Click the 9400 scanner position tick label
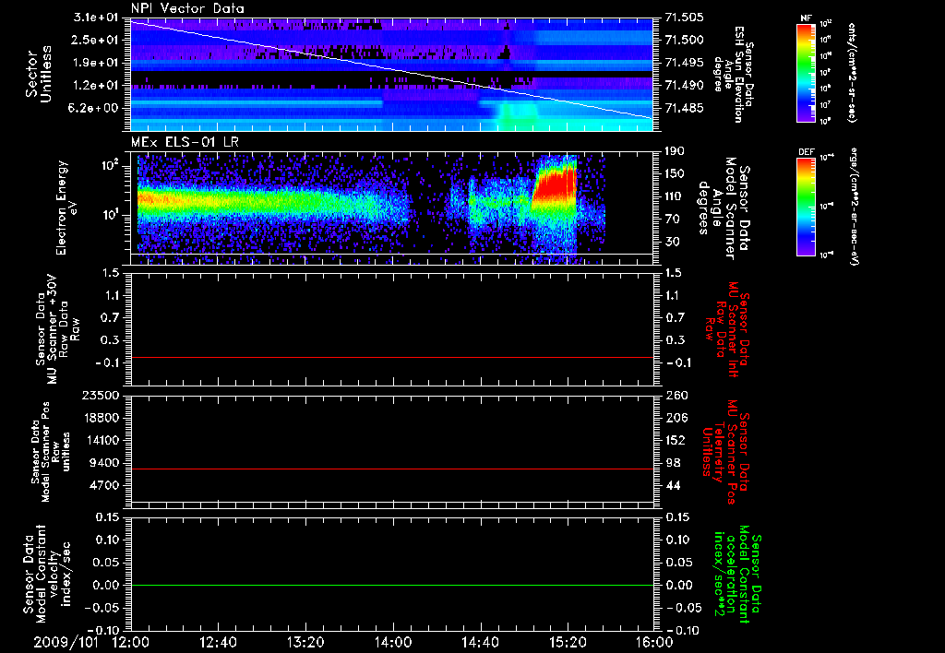 click(103, 463)
